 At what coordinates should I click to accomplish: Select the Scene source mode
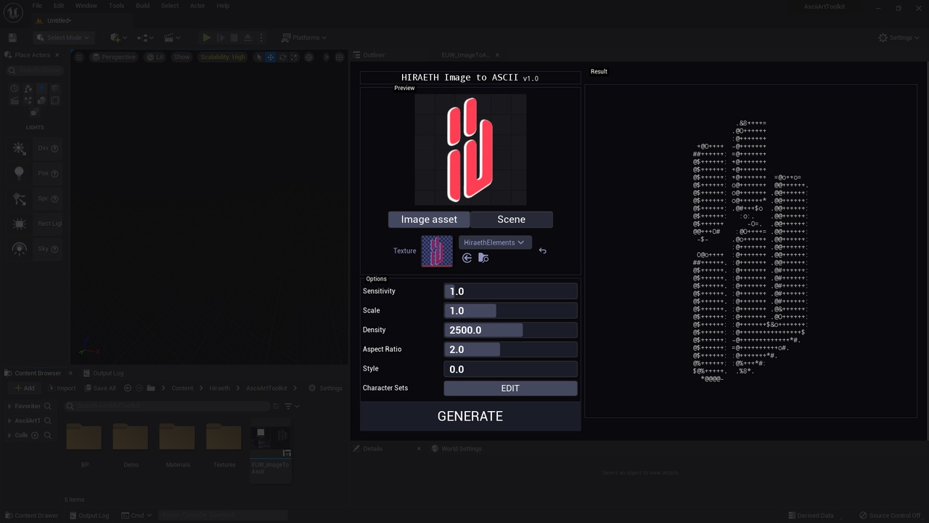click(511, 219)
